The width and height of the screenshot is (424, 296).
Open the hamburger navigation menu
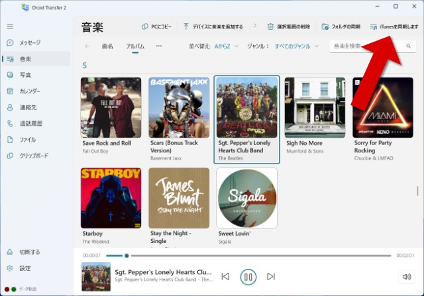pos(10,26)
